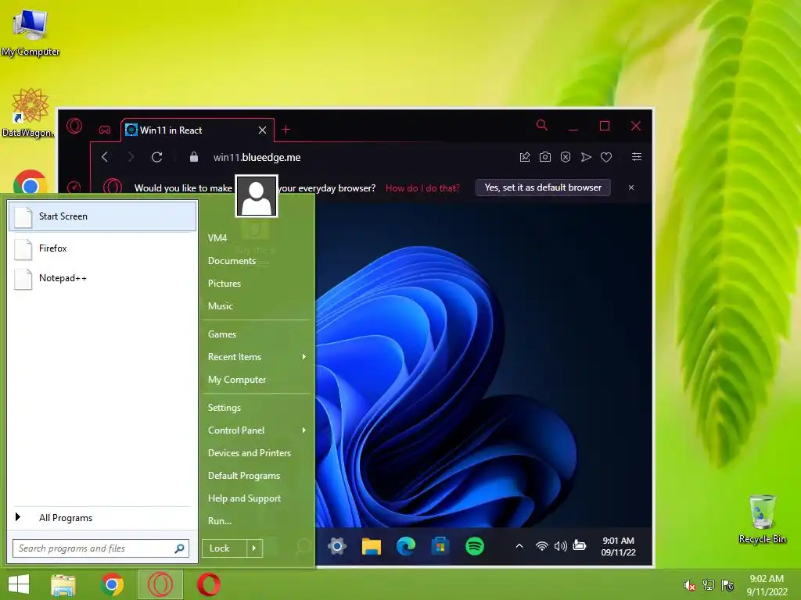Expand hidden icons chevron in Win11 tray

pyautogui.click(x=519, y=546)
